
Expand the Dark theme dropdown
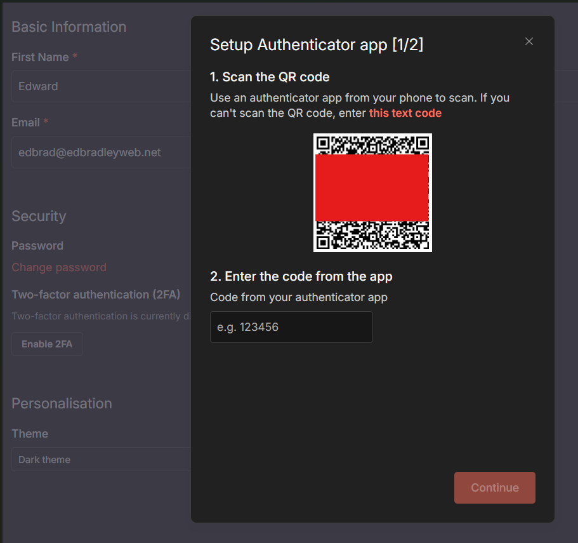[101, 459]
